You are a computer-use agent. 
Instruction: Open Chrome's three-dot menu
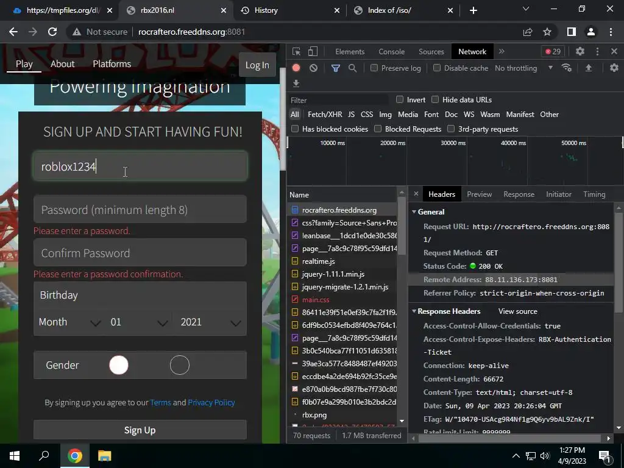[x=611, y=32]
